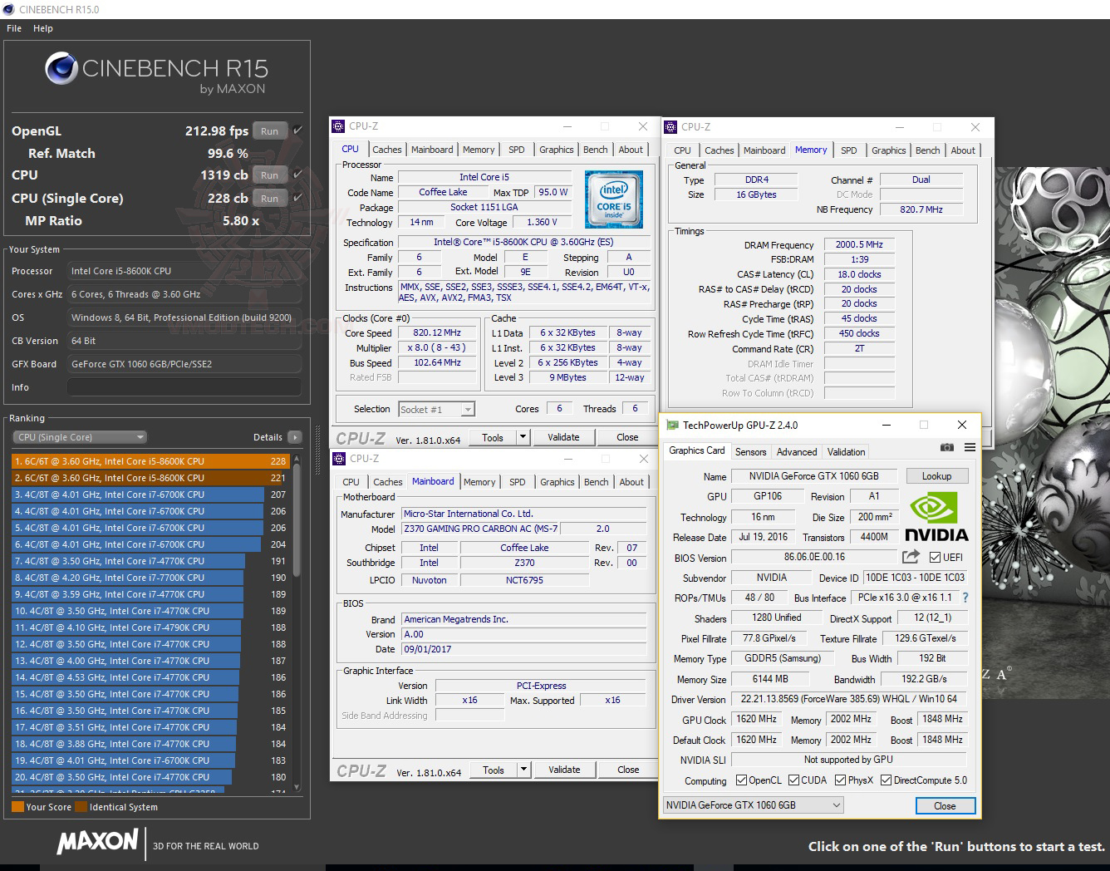Click the GPU-Z screenshot camera icon
Image resolution: width=1110 pixels, height=871 pixels.
(947, 447)
